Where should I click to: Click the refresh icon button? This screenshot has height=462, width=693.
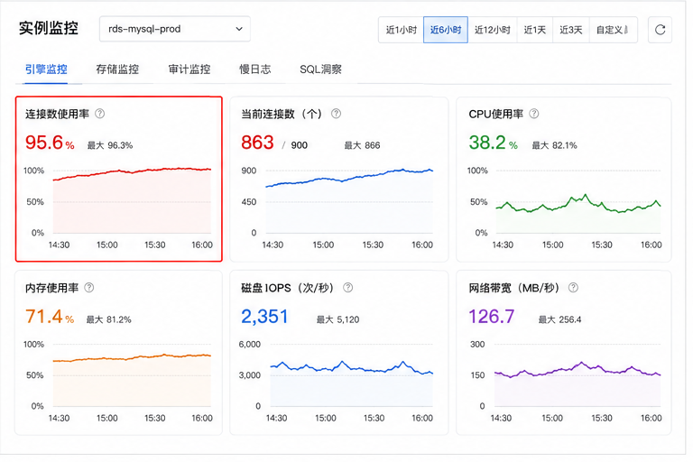[x=660, y=30]
